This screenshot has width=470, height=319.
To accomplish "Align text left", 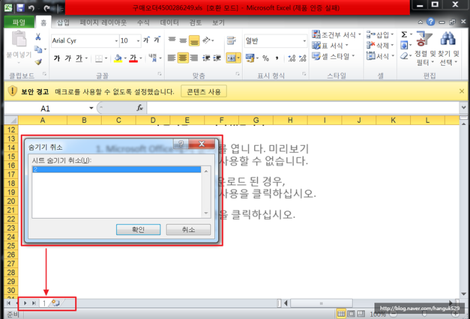I will tap(172, 57).
